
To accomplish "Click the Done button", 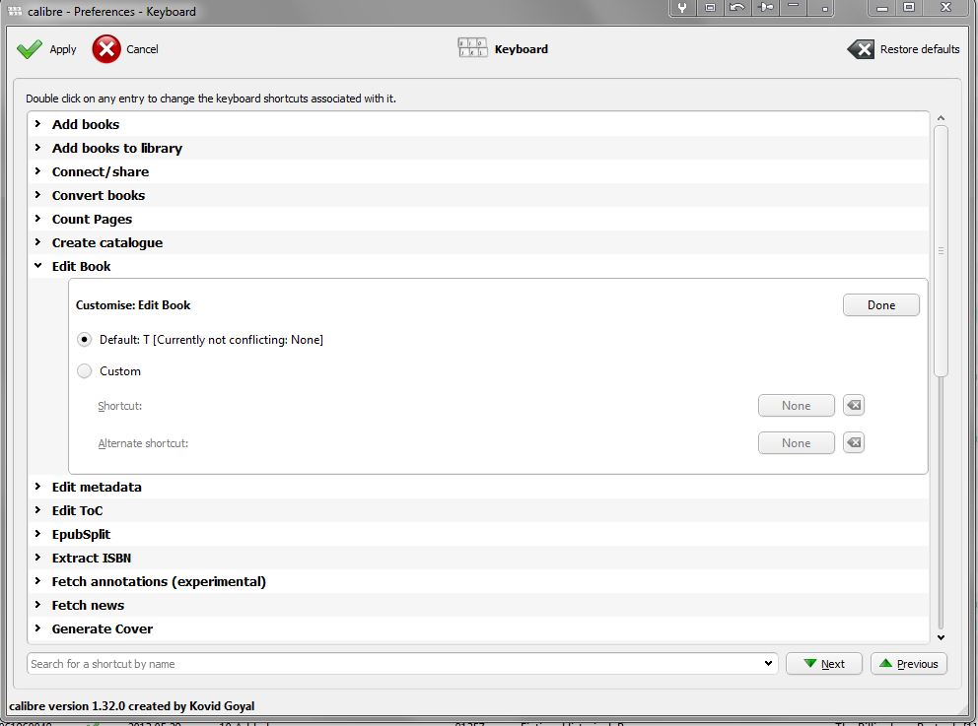I will [880, 305].
